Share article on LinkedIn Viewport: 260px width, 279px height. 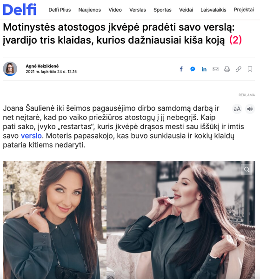204,69
